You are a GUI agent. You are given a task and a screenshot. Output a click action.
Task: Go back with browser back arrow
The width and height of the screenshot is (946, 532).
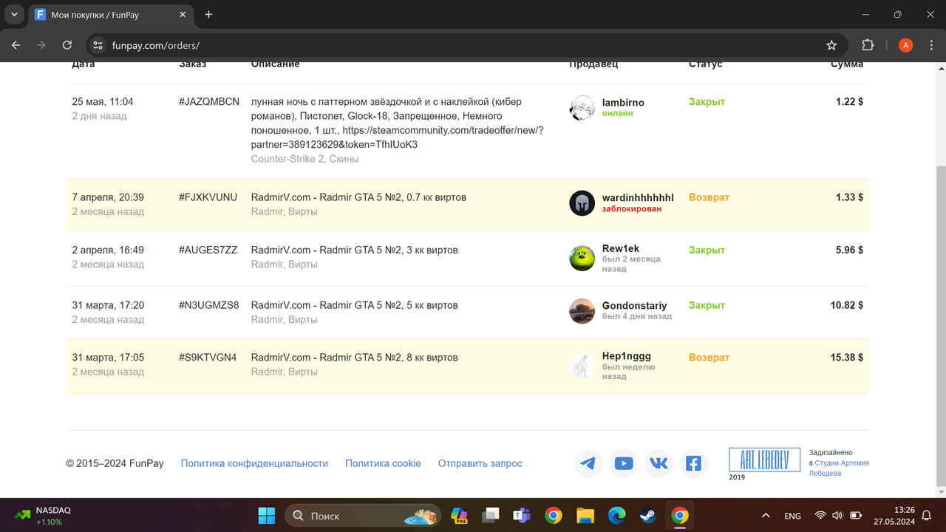coord(16,45)
